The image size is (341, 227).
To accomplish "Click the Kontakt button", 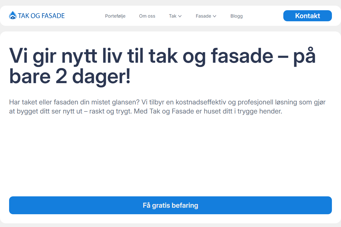I will point(307,16).
